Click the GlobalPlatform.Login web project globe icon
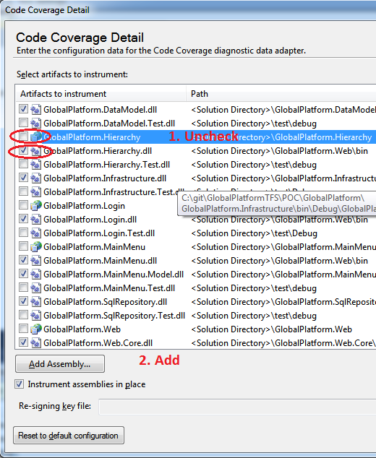 35,206
